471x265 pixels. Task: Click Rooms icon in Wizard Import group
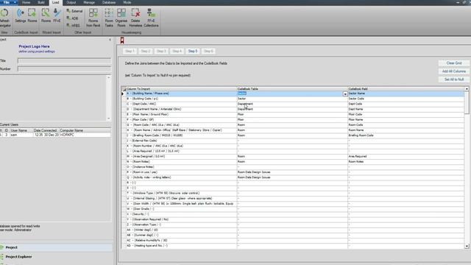tap(46, 13)
